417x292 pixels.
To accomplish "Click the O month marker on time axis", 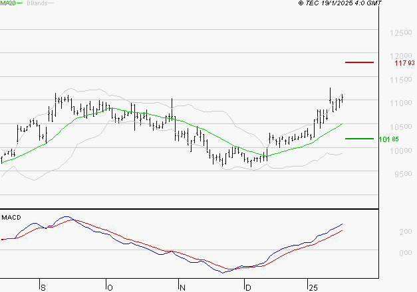I will coord(110,287).
